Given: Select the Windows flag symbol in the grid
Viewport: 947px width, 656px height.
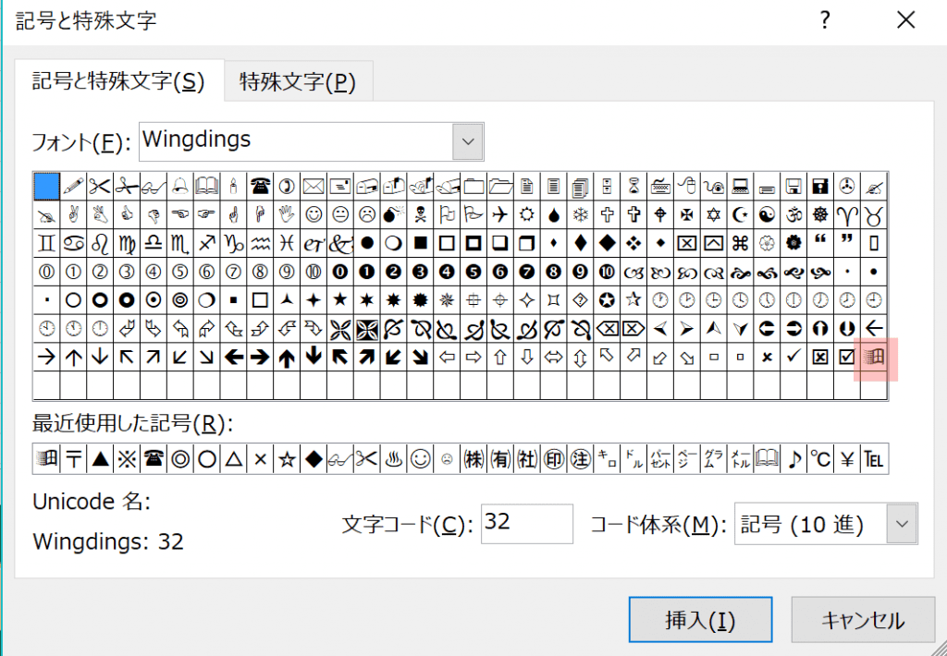Looking at the screenshot, I should 874,358.
